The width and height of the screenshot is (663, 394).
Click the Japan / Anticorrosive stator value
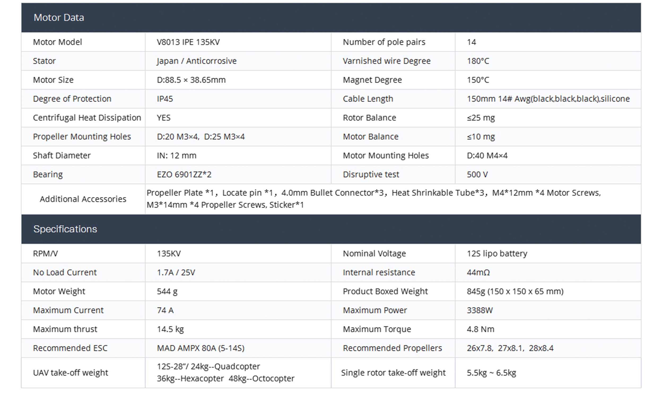197,61
